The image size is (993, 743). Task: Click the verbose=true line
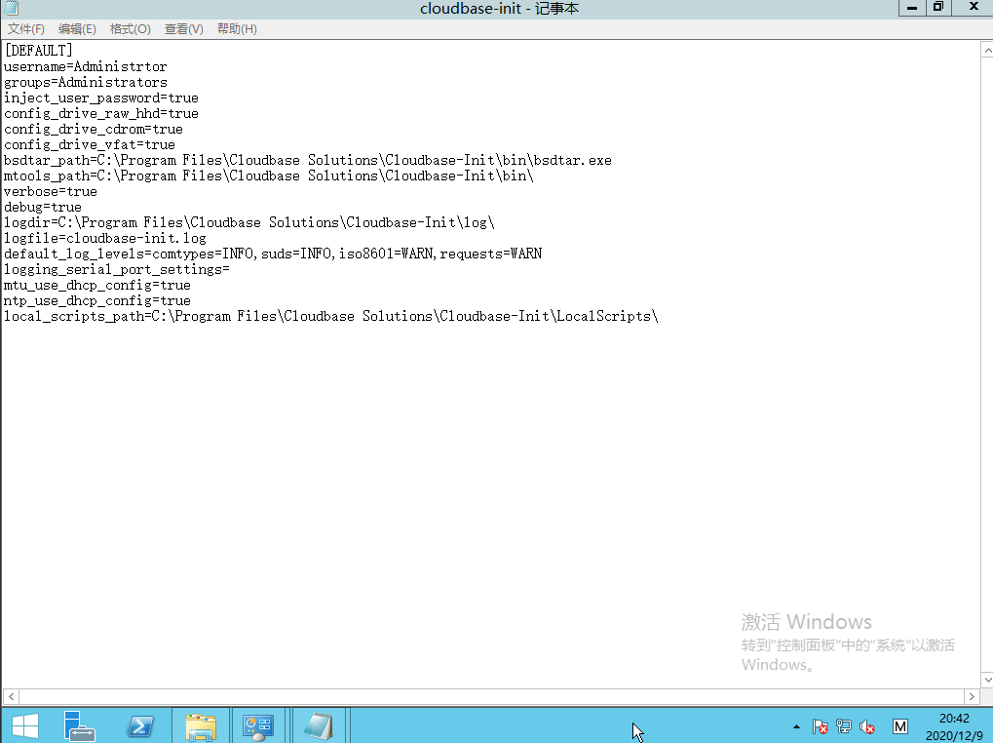(x=51, y=191)
